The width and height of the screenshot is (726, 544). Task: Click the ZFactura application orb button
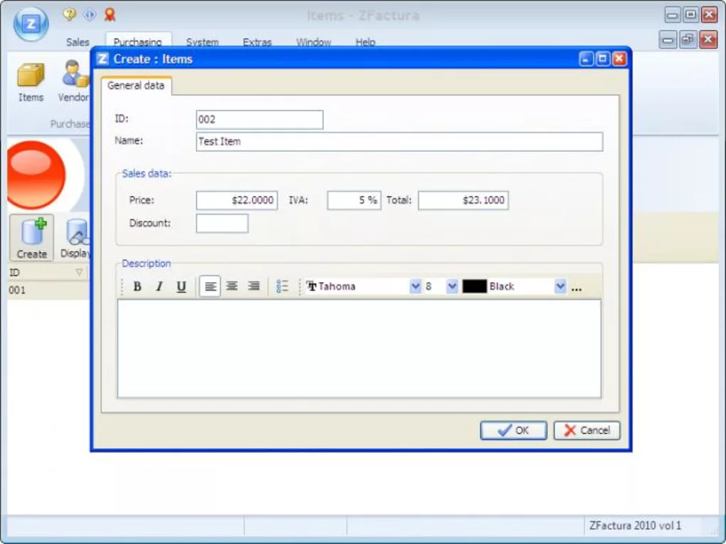[x=31, y=24]
